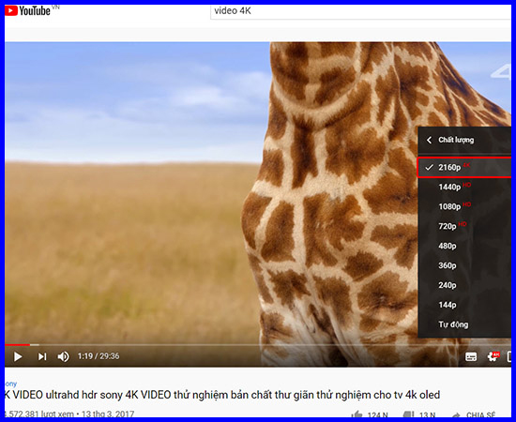Select 1080p HD quality
This screenshot has height=422, width=516.
[x=464, y=206]
